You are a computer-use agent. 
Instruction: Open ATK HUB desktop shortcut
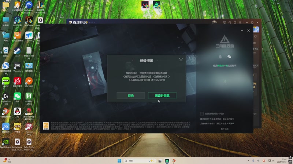pos(29,82)
